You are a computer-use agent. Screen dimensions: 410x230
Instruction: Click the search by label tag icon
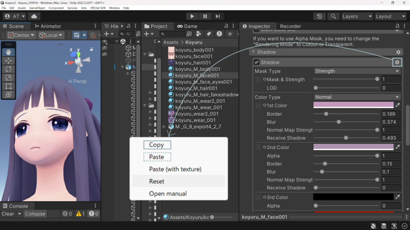(209, 34)
